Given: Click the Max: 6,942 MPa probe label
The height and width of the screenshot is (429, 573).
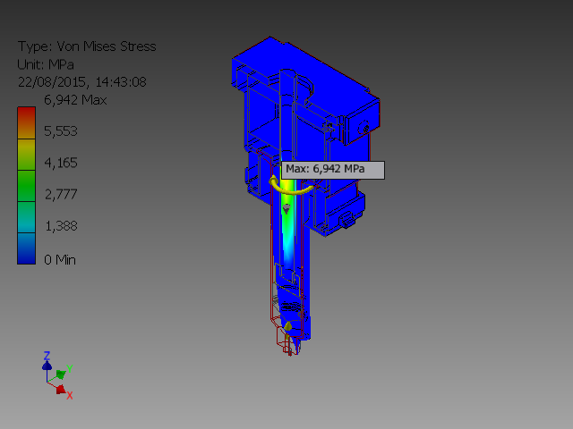Looking at the screenshot, I should [x=333, y=170].
